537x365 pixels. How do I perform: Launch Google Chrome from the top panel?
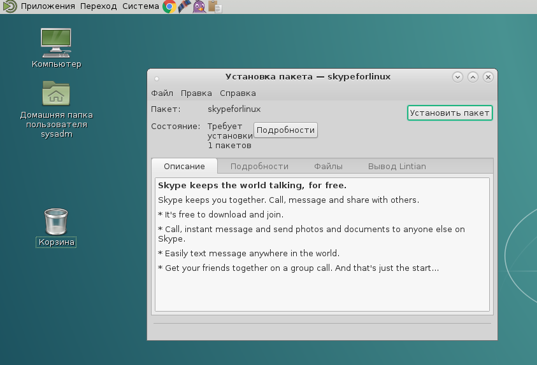(169, 6)
